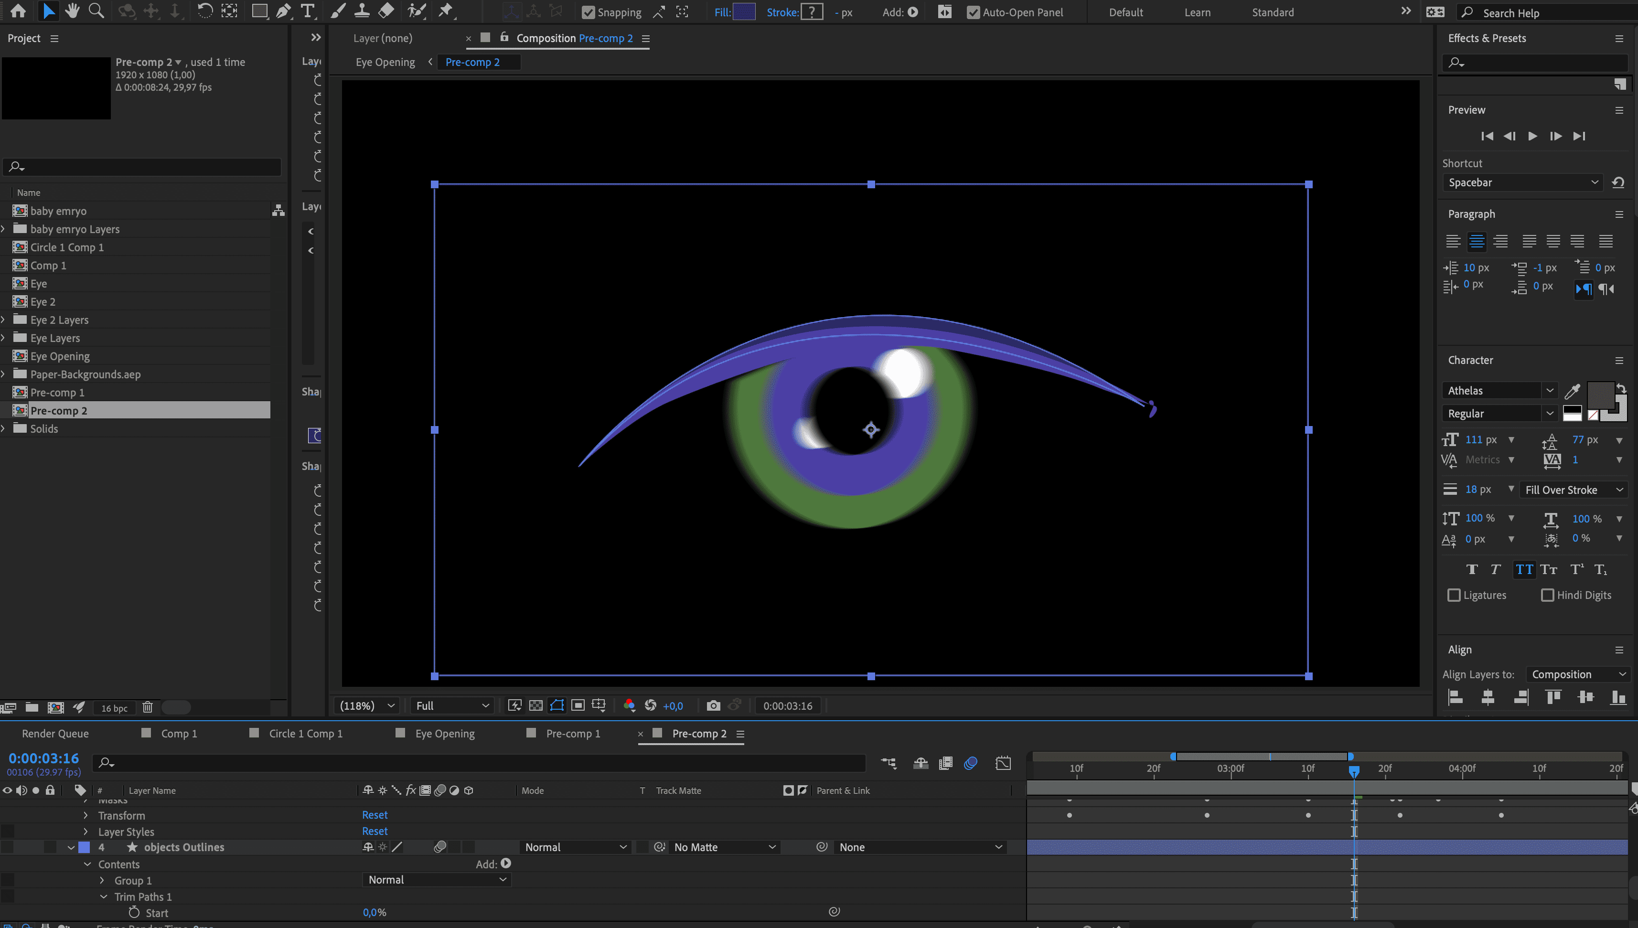Switch to the Pre-comp 1 timeline tab
Screen dimensions: 1638x928
click(573, 733)
